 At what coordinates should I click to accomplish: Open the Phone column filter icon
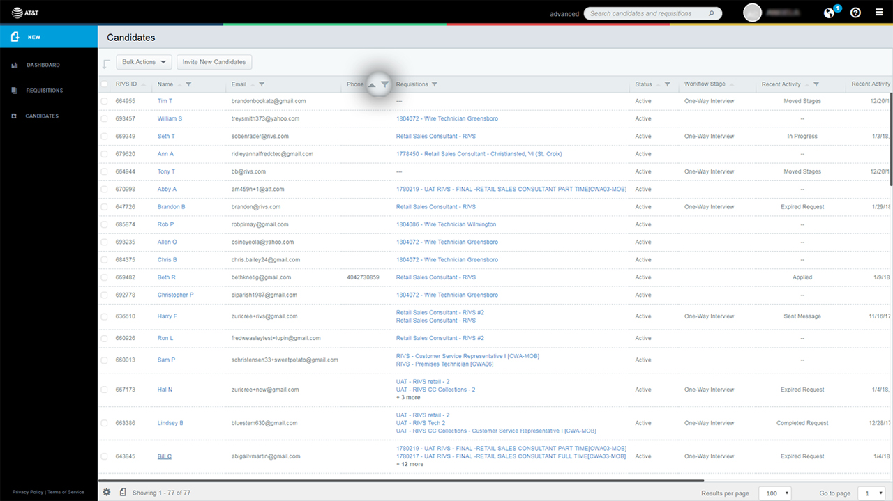point(384,84)
